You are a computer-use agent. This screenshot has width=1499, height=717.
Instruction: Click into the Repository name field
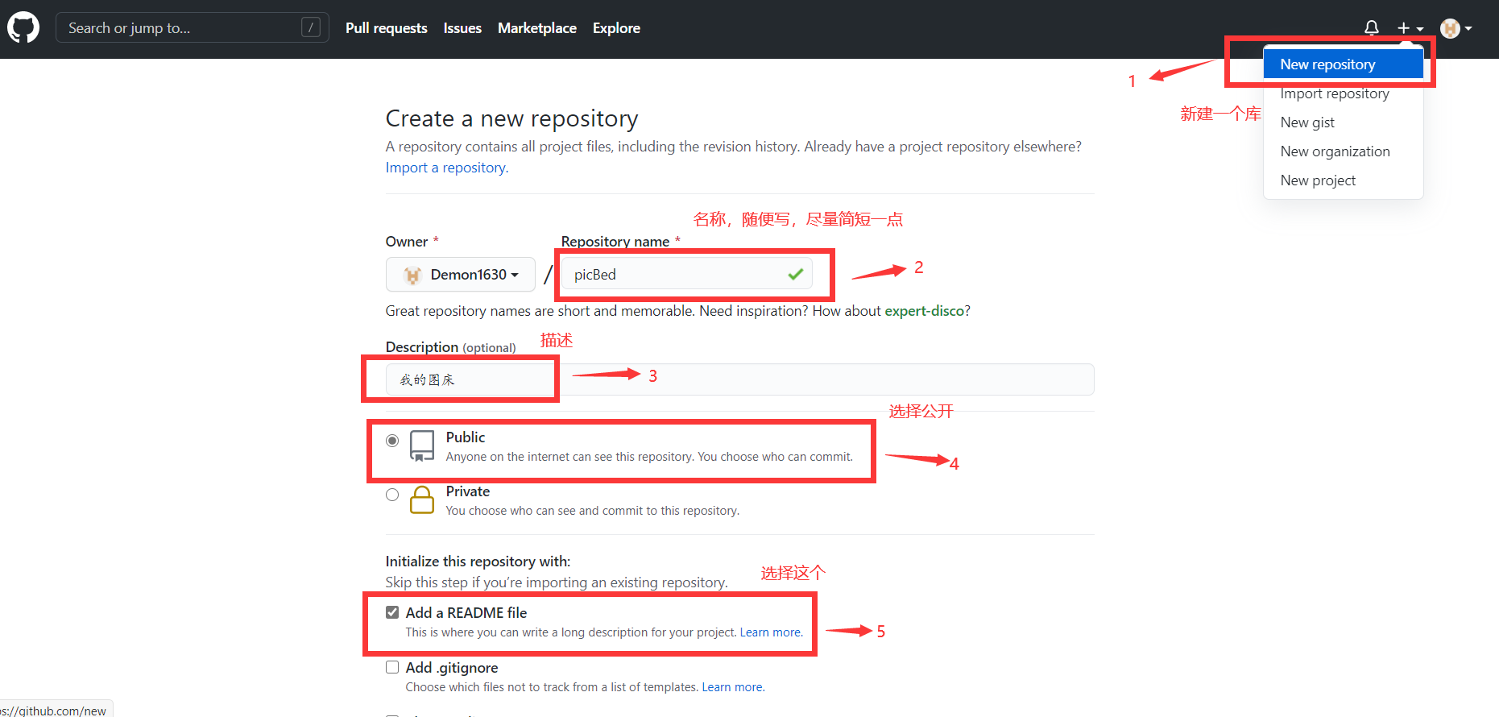pos(687,274)
